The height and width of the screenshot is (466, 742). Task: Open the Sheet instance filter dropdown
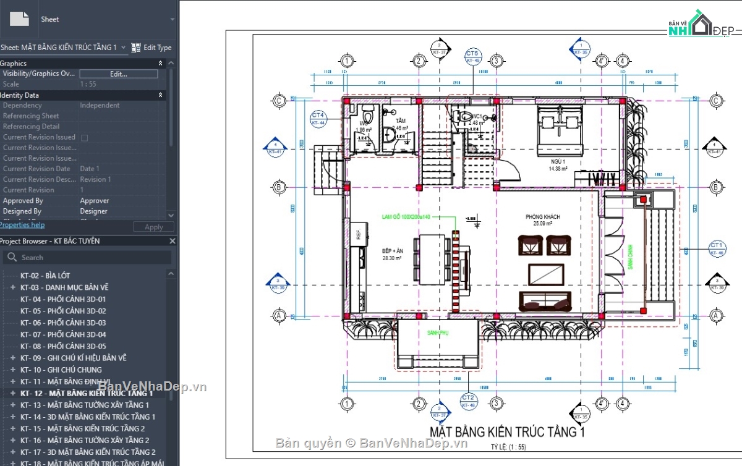pos(123,47)
